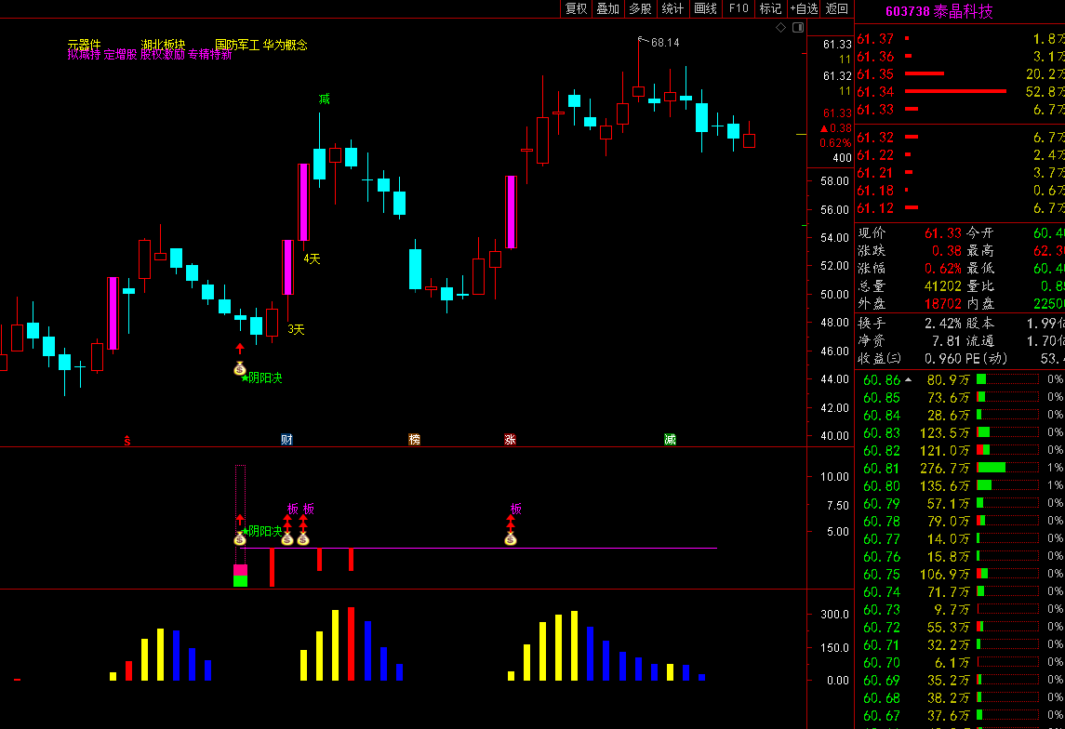The height and width of the screenshot is (729, 1065).
Task: Click the red S marker on timeline
Action: 127,441
